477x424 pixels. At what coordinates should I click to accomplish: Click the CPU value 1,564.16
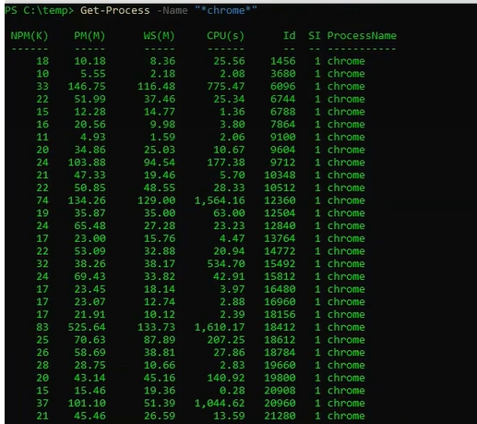(220, 200)
